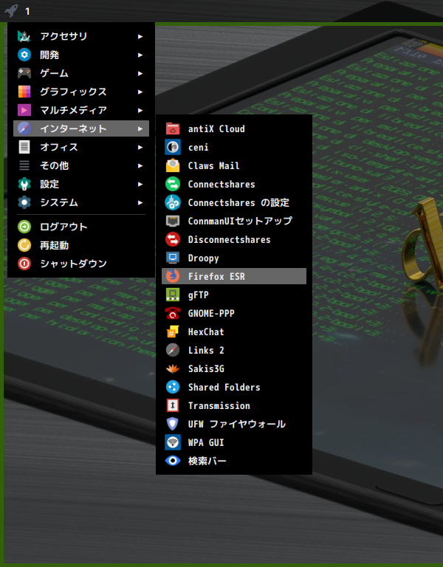
Task: Choose the ログアウト menu entry
Action: (x=81, y=227)
